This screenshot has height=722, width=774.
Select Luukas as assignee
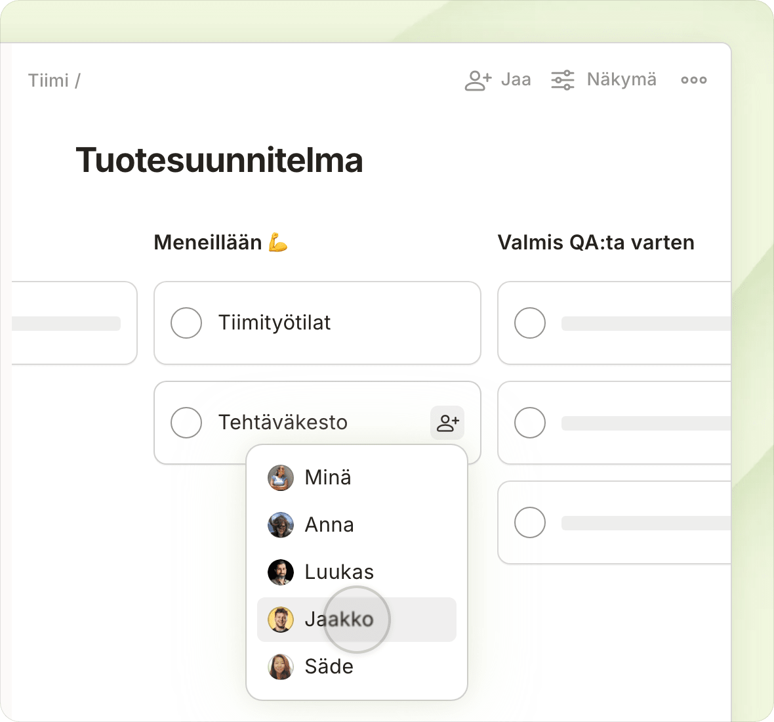(x=356, y=572)
